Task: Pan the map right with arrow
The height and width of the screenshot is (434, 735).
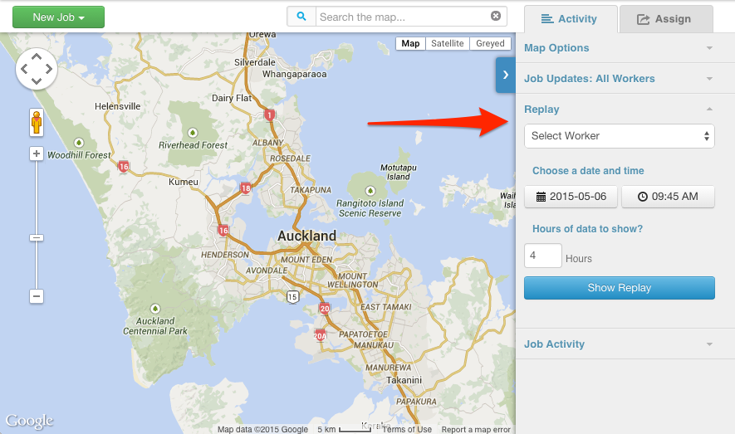Action: 49,69
